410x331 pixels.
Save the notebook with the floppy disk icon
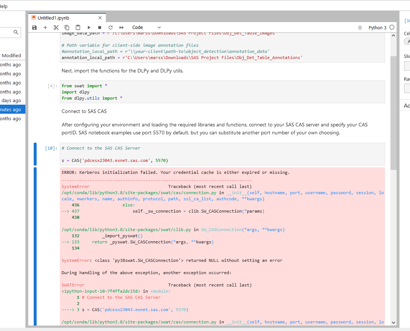coord(34,28)
